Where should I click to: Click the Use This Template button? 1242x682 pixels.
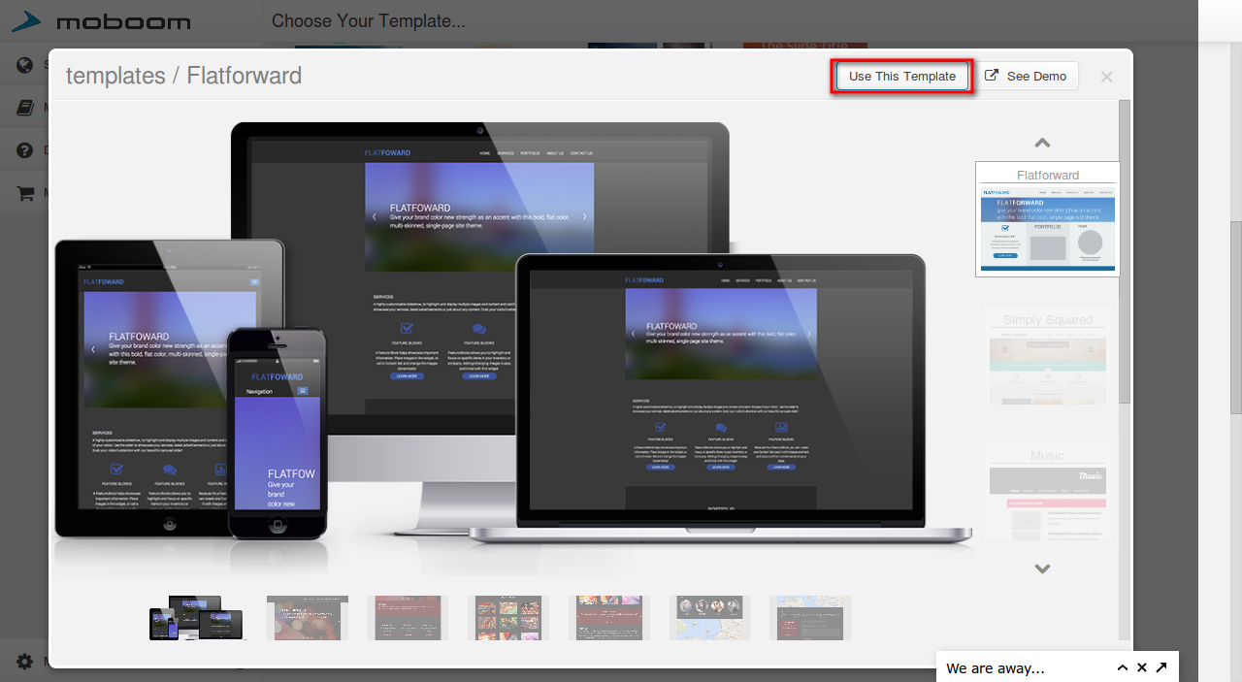pyautogui.click(x=901, y=77)
